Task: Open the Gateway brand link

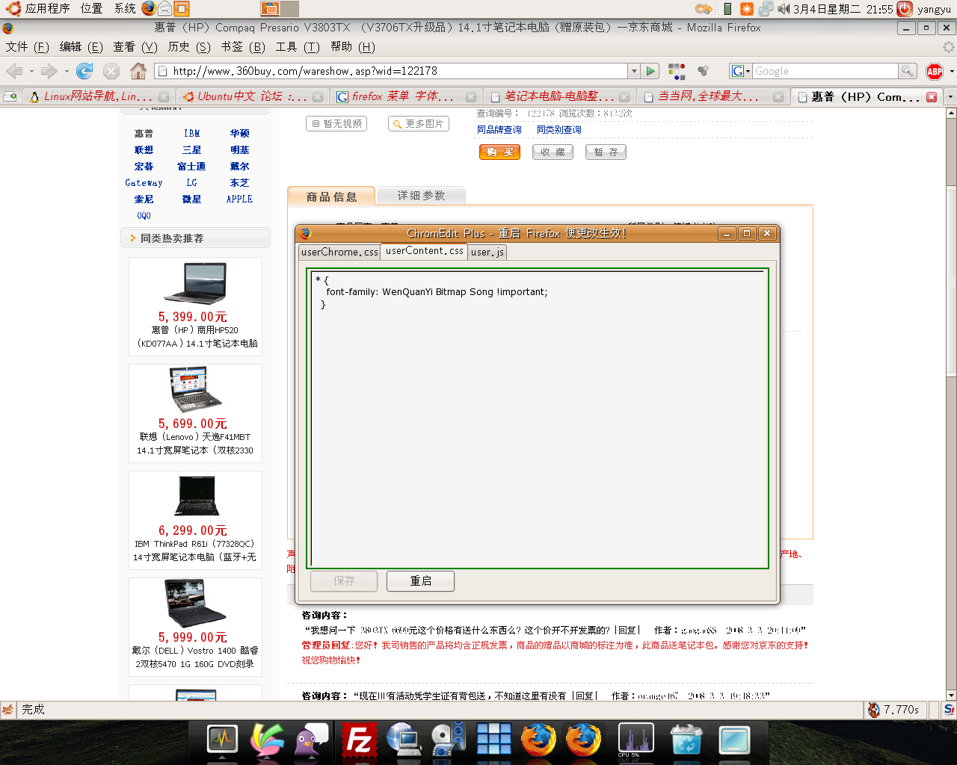Action: [144, 183]
